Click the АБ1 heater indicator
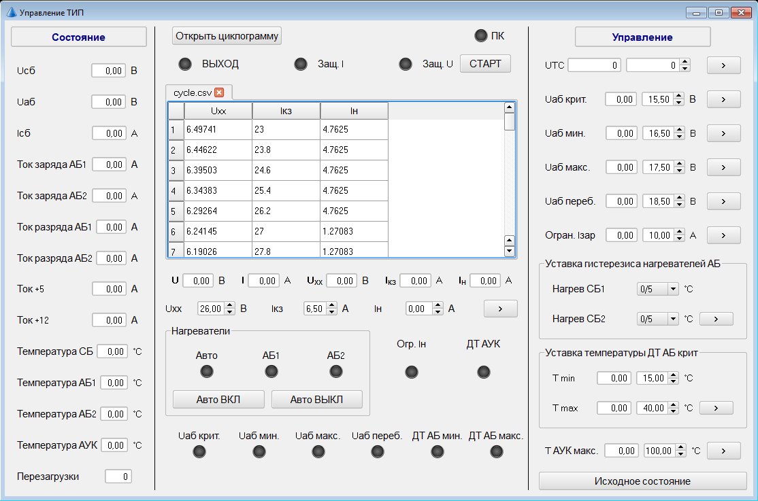This screenshot has height=501, width=758. tap(271, 371)
